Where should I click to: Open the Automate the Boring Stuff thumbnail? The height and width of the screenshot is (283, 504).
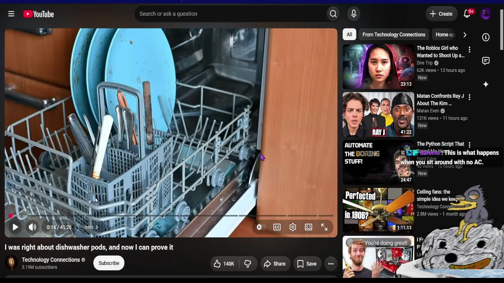click(x=378, y=162)
